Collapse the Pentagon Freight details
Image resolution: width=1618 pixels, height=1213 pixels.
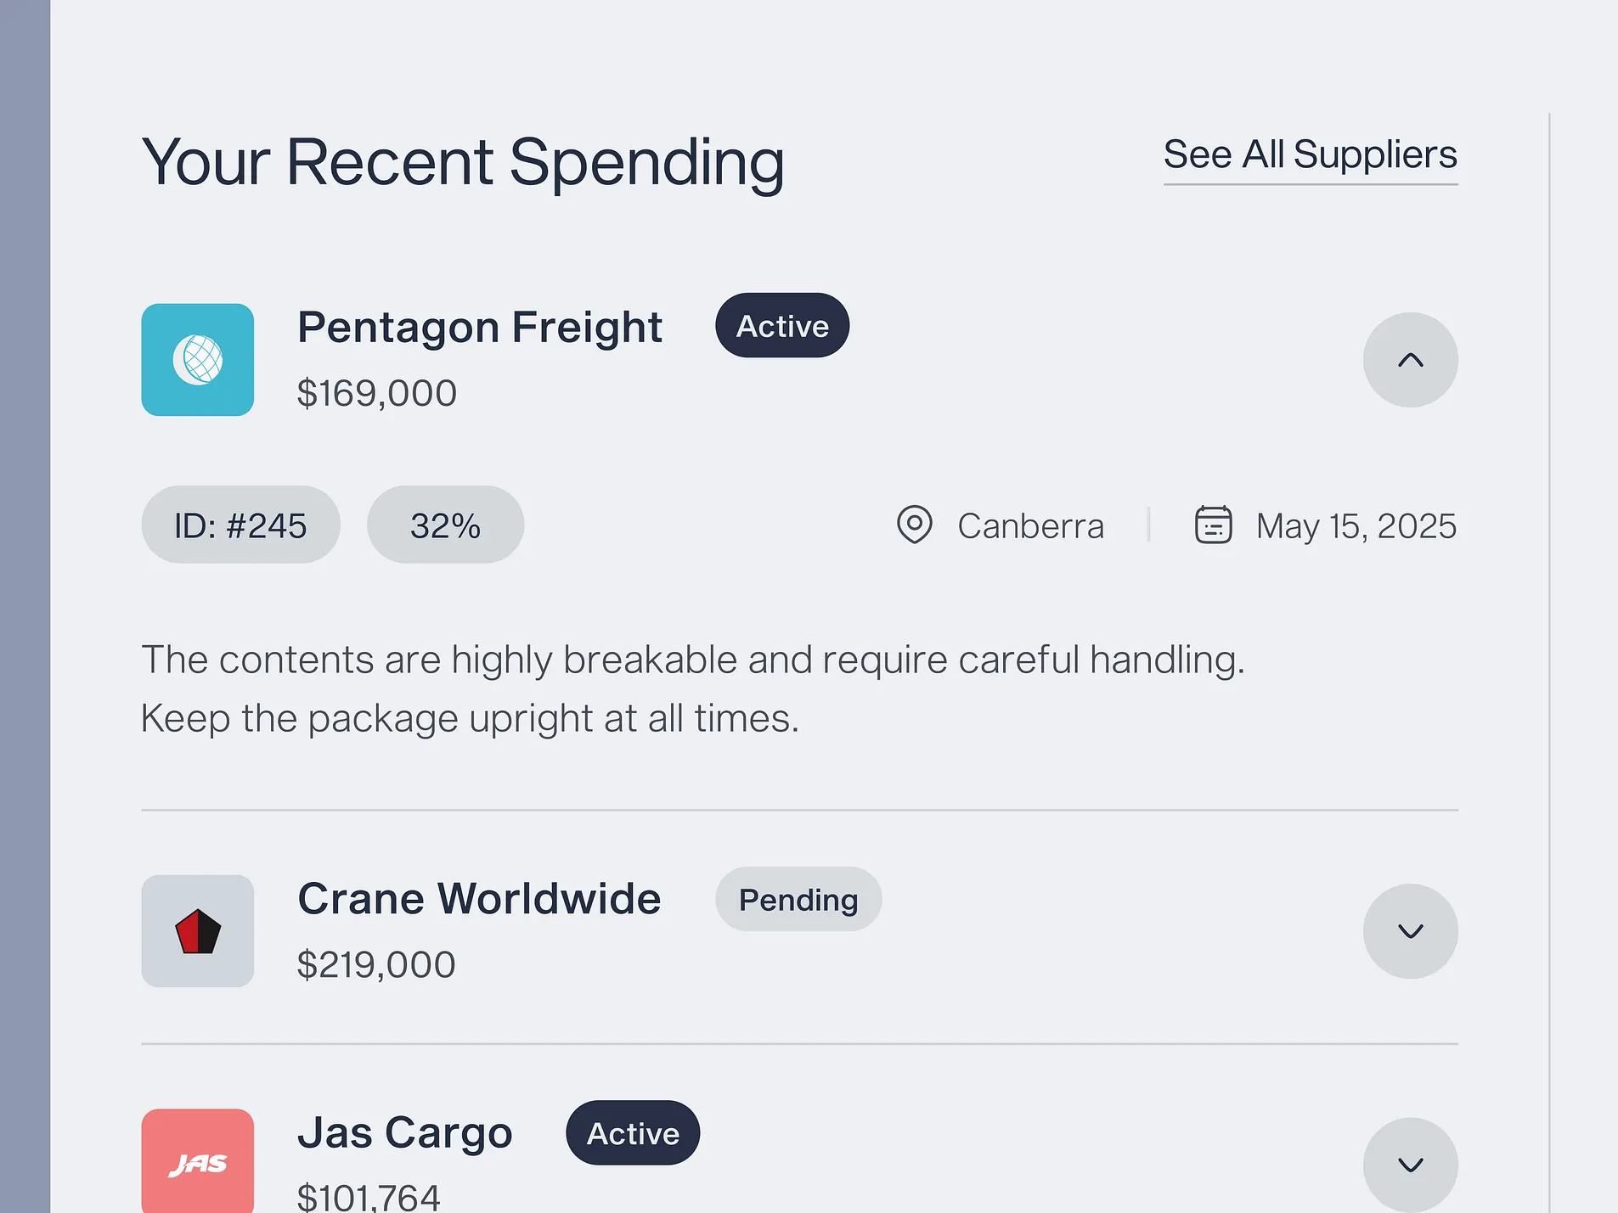(1410, 360)
